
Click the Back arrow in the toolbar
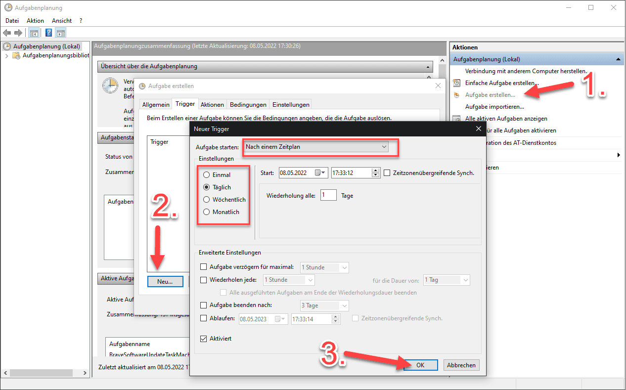(x=7, y=33)
